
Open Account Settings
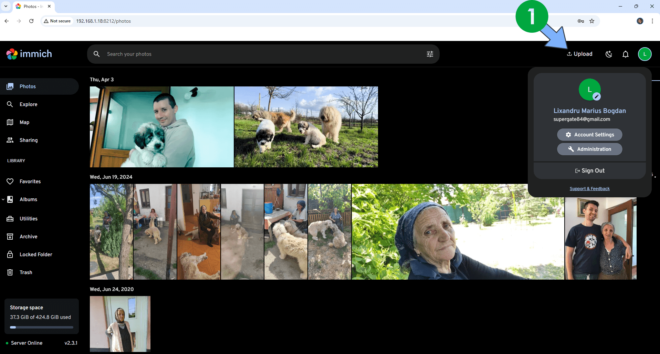point(589,135)
